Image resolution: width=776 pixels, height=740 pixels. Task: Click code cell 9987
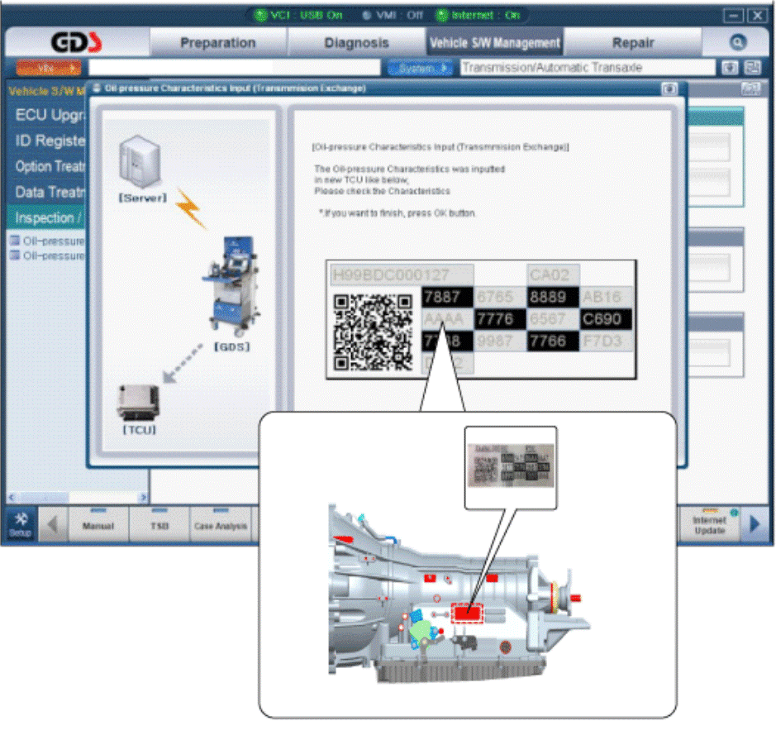tap(499, 341)
